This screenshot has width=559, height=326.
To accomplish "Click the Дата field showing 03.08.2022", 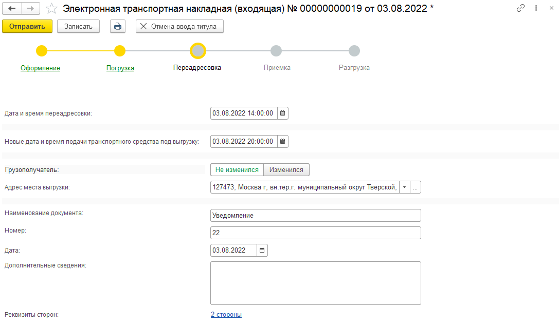I will (233, 250).
